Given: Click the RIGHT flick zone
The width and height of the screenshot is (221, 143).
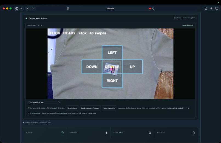Looking at the screenshot, I should [112, 81].
